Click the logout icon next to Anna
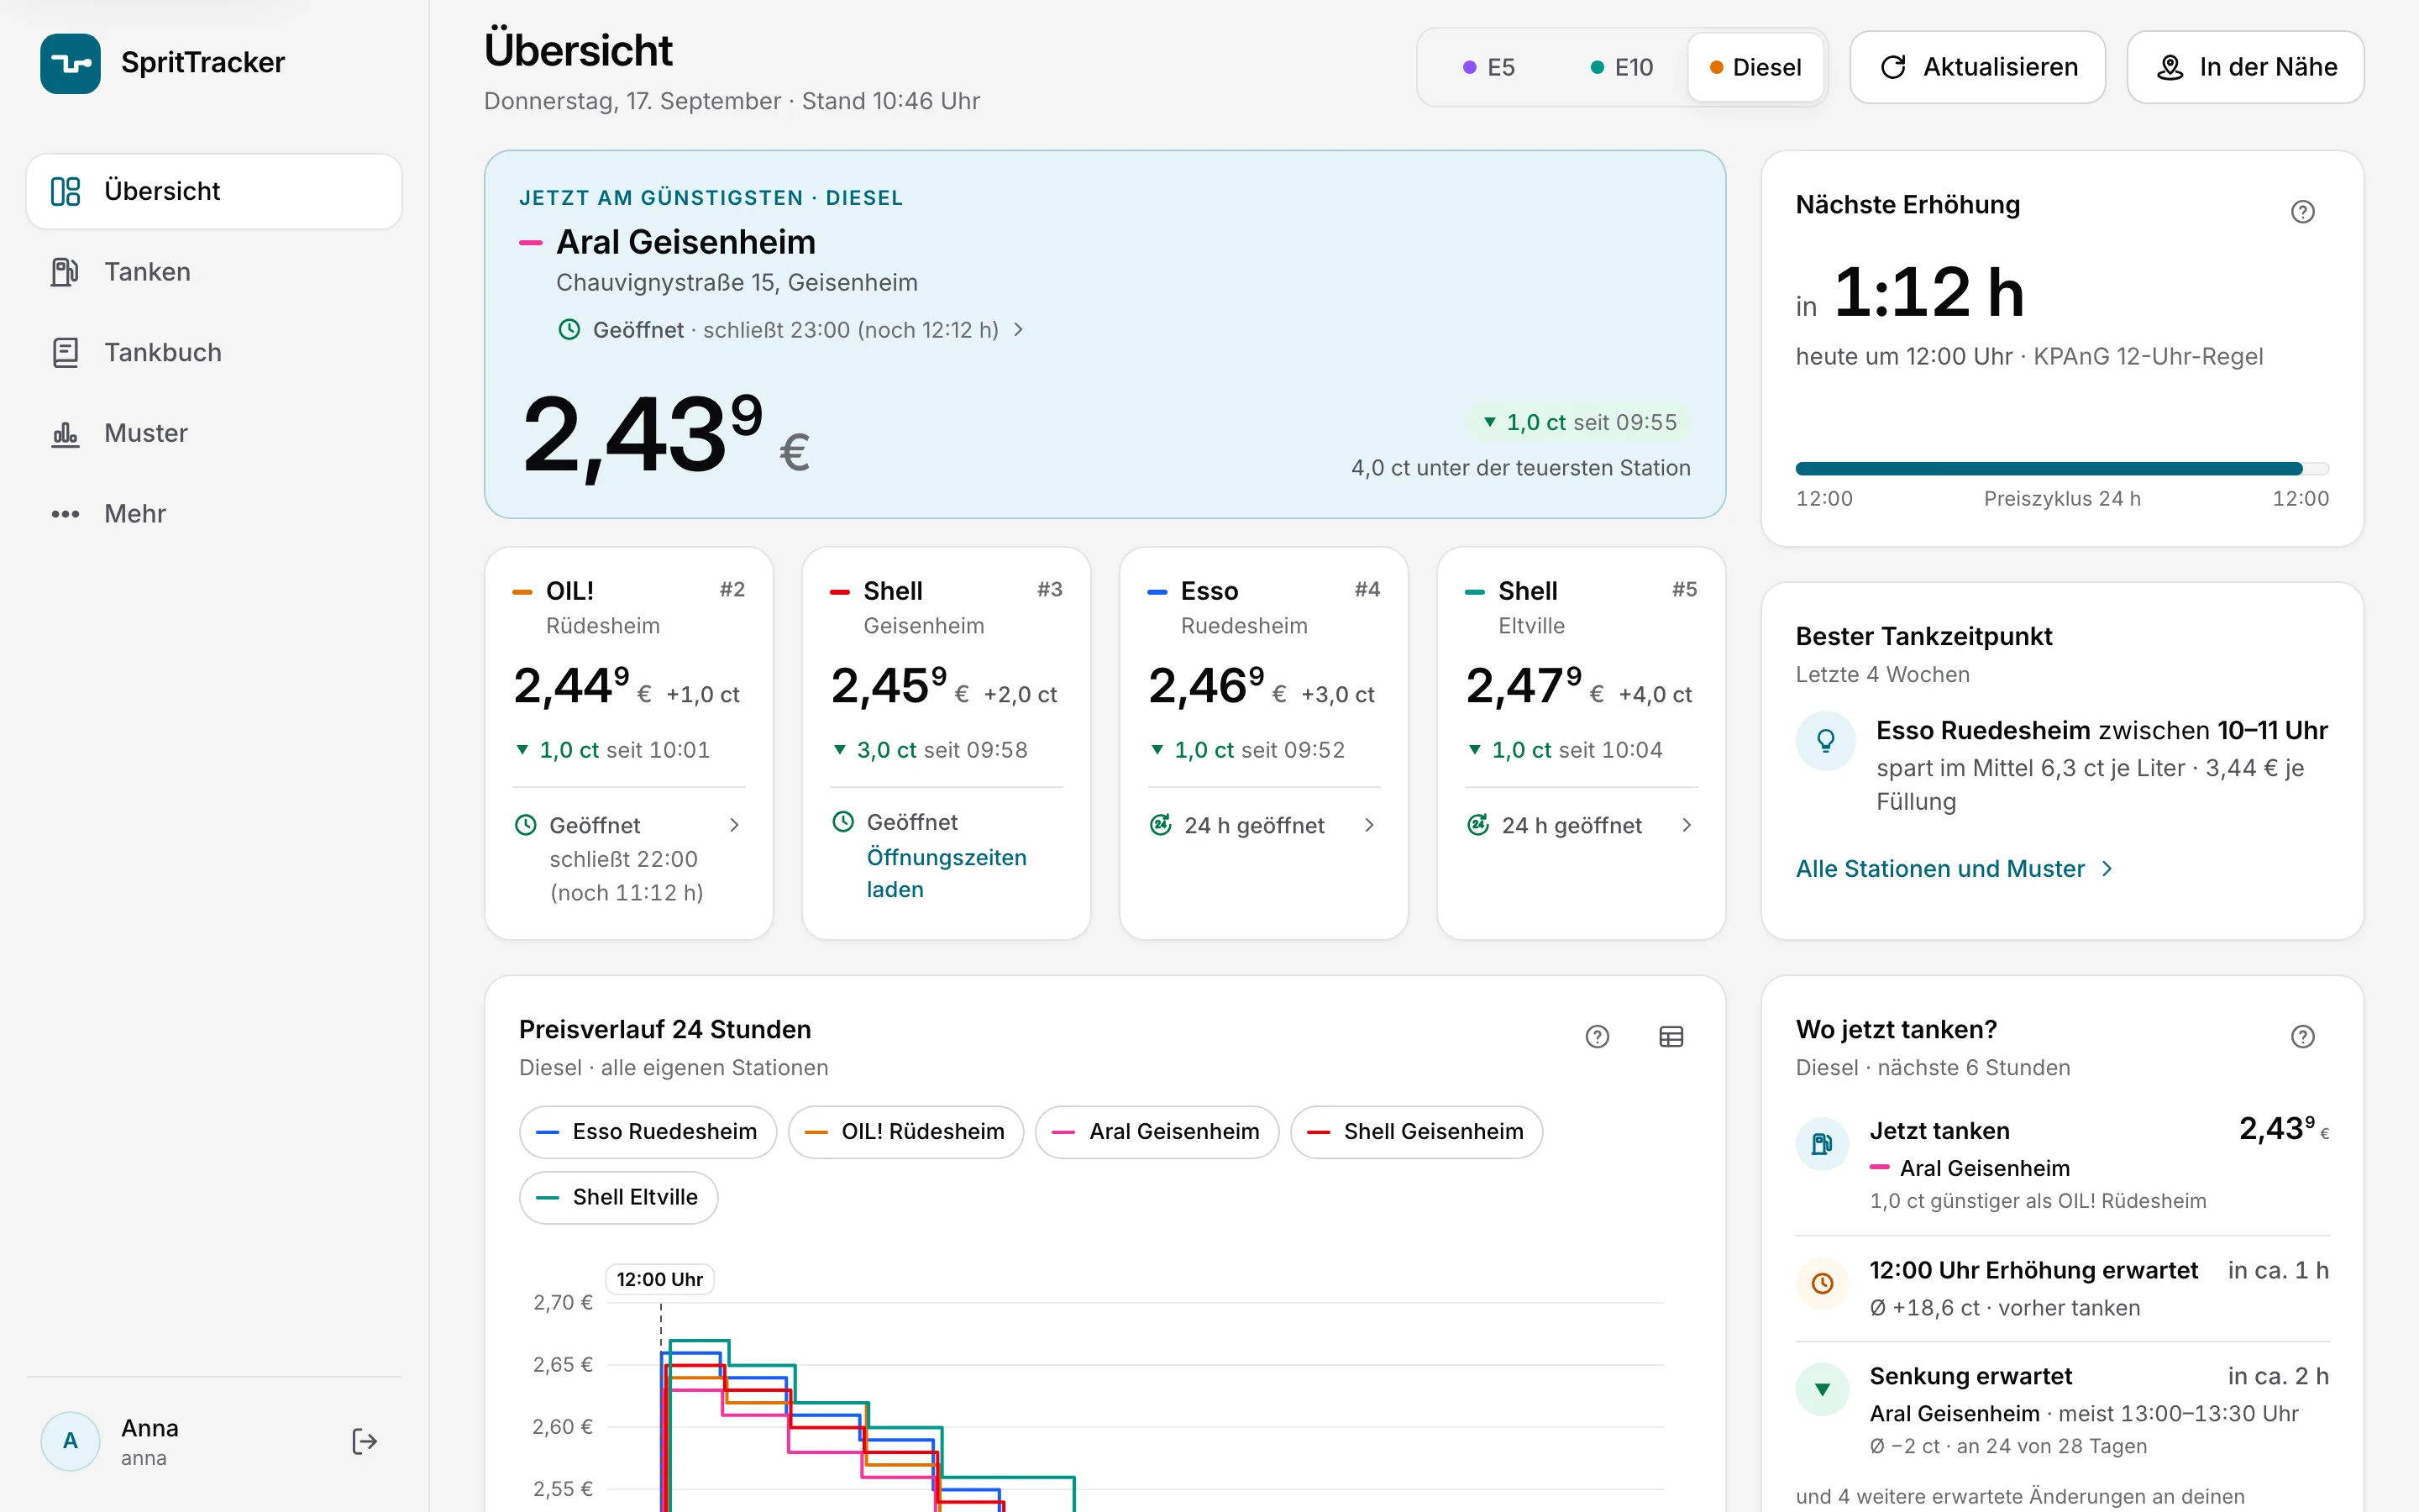 pyautogui.click(x=365, y=1441)
